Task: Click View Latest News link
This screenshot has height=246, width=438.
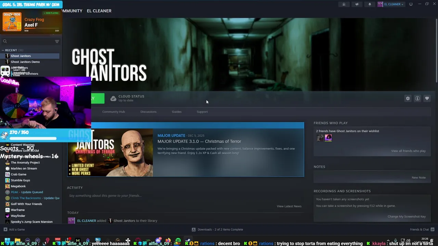Action: [289, 206]
